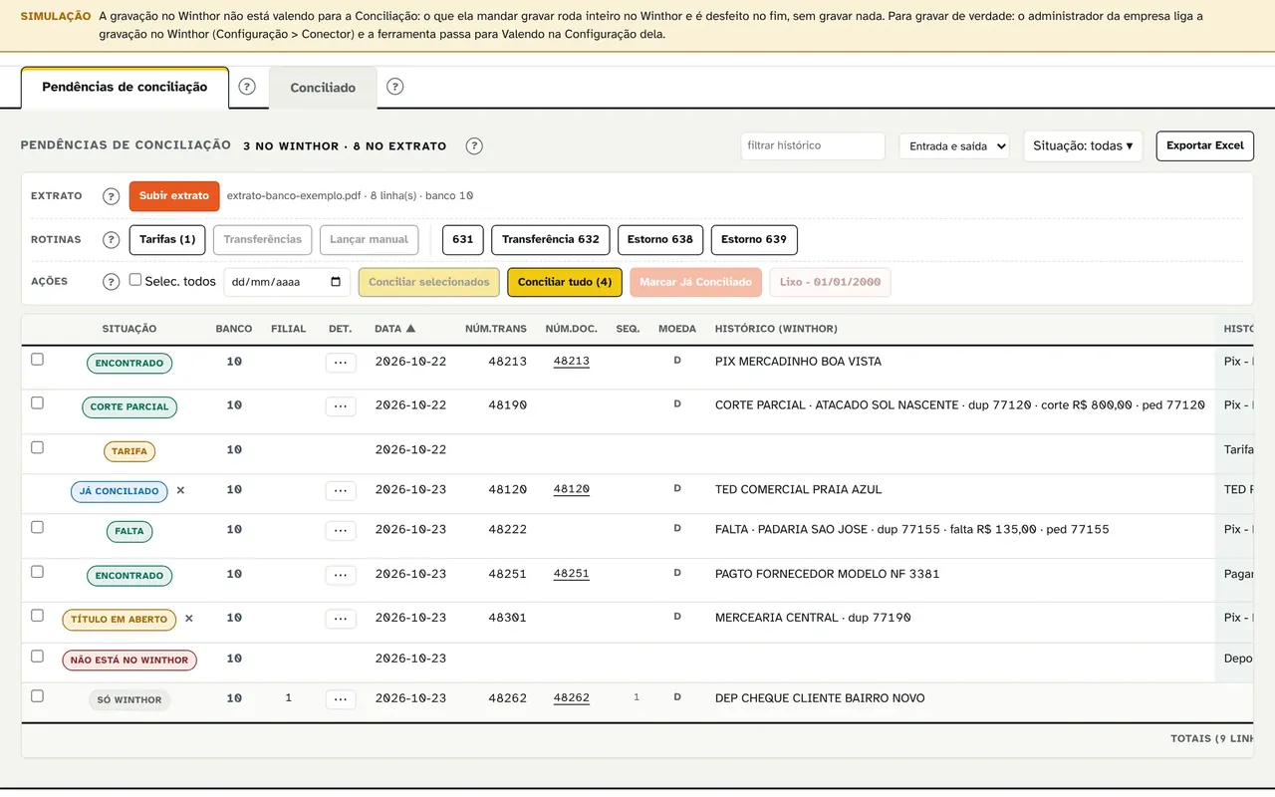Sort the table by the DATA column

[394, 329]
